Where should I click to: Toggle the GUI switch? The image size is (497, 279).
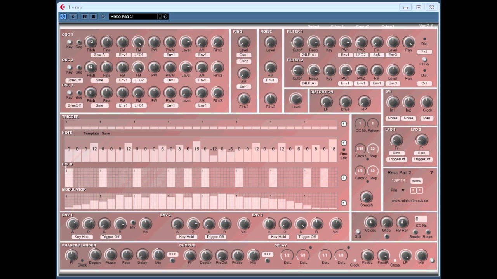[358, 232]
